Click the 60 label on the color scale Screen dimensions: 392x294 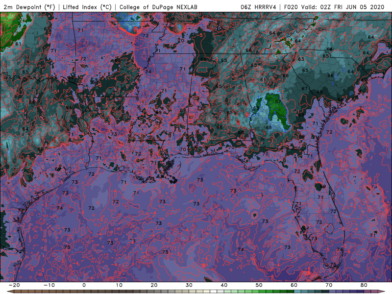pyautogui.click(x=294, y=285)
